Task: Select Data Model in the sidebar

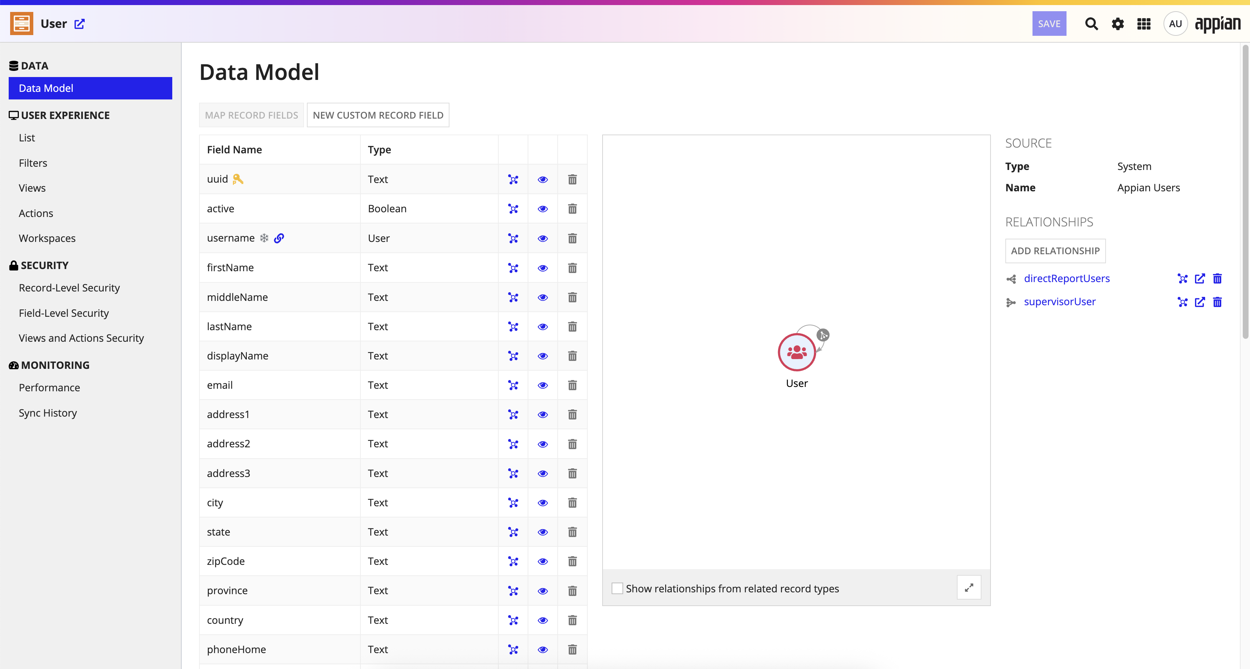Action: (90, 88)
